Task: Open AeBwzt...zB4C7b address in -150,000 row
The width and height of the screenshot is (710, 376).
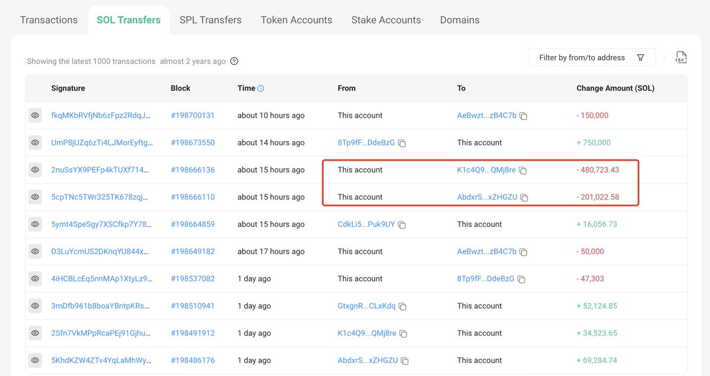Action: pyautogui.click(x=487, y=116)
